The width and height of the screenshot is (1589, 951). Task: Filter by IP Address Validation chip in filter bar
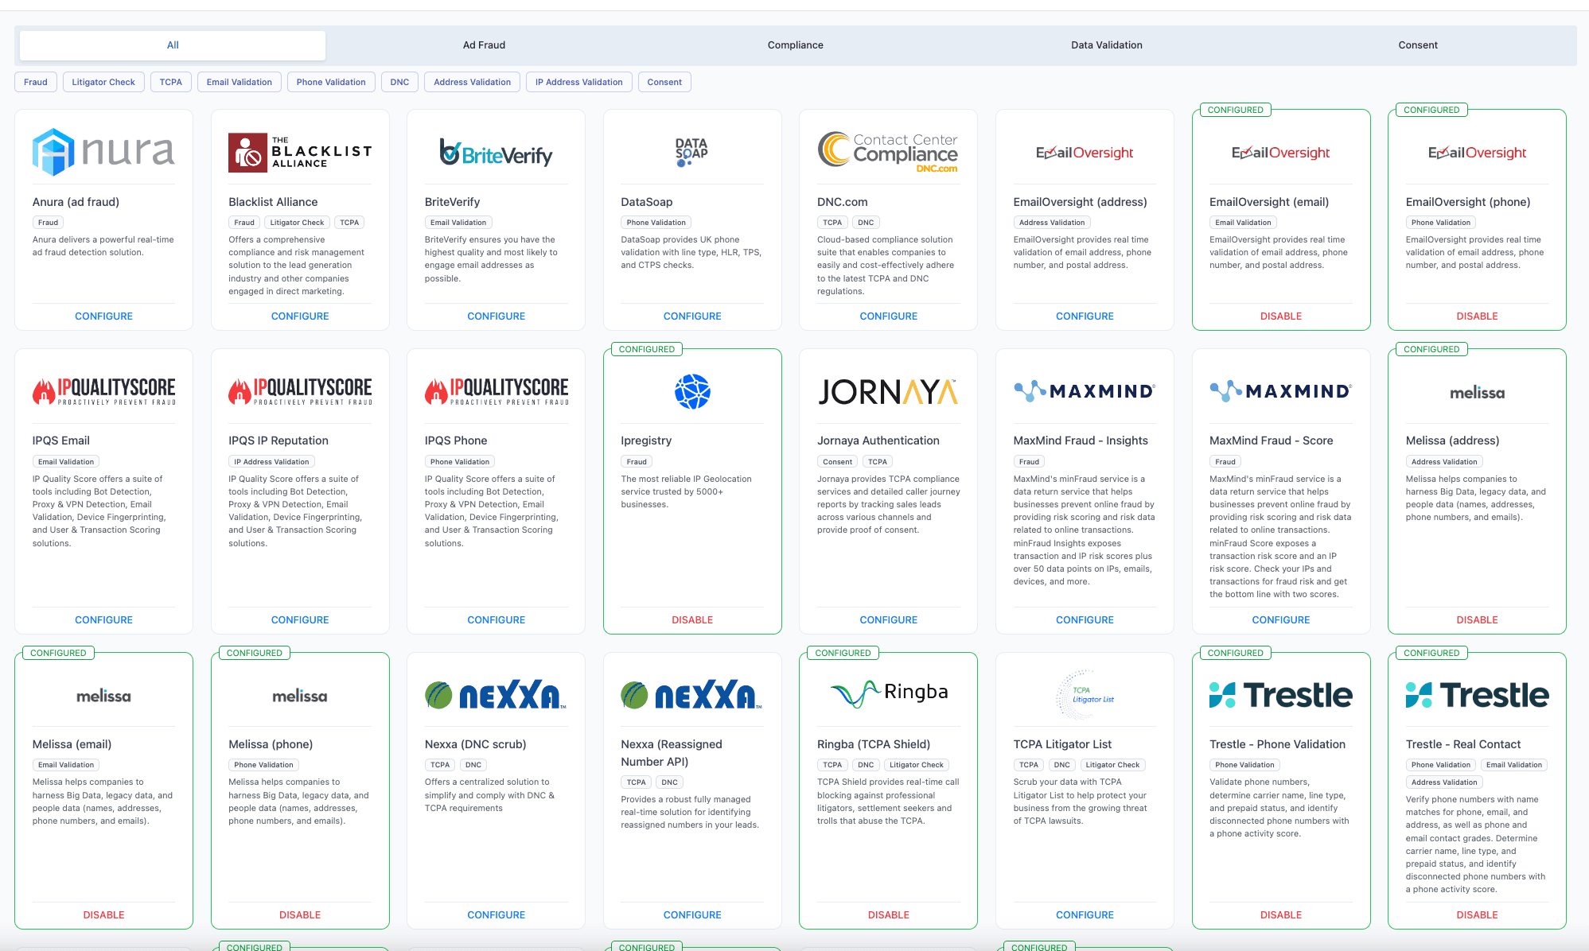[x=579, y=82]
